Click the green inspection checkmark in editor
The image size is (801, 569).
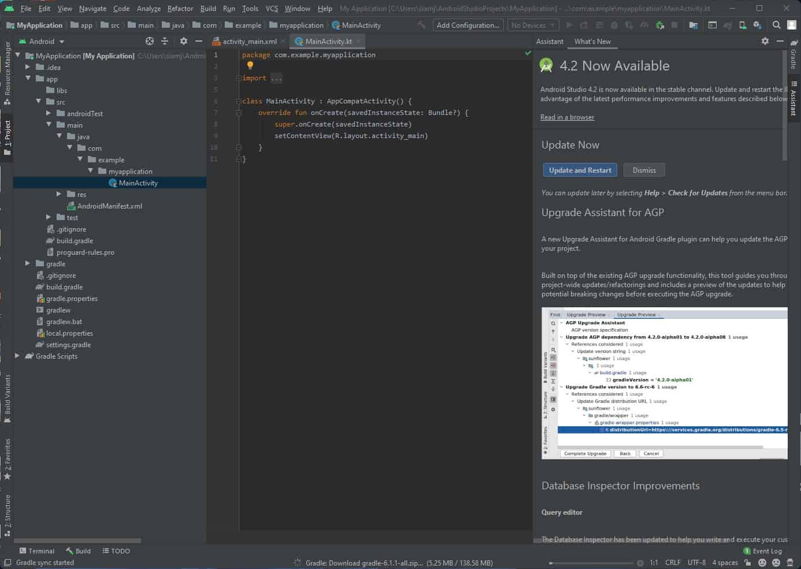pos(528,53)
